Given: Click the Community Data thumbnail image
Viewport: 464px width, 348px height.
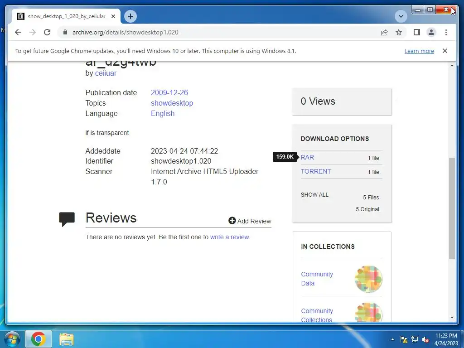Looking at the screenshot, I should click(x=368, y=279).
